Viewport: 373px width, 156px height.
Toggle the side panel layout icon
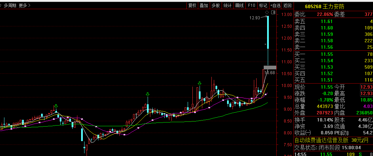tap(273, 12)
